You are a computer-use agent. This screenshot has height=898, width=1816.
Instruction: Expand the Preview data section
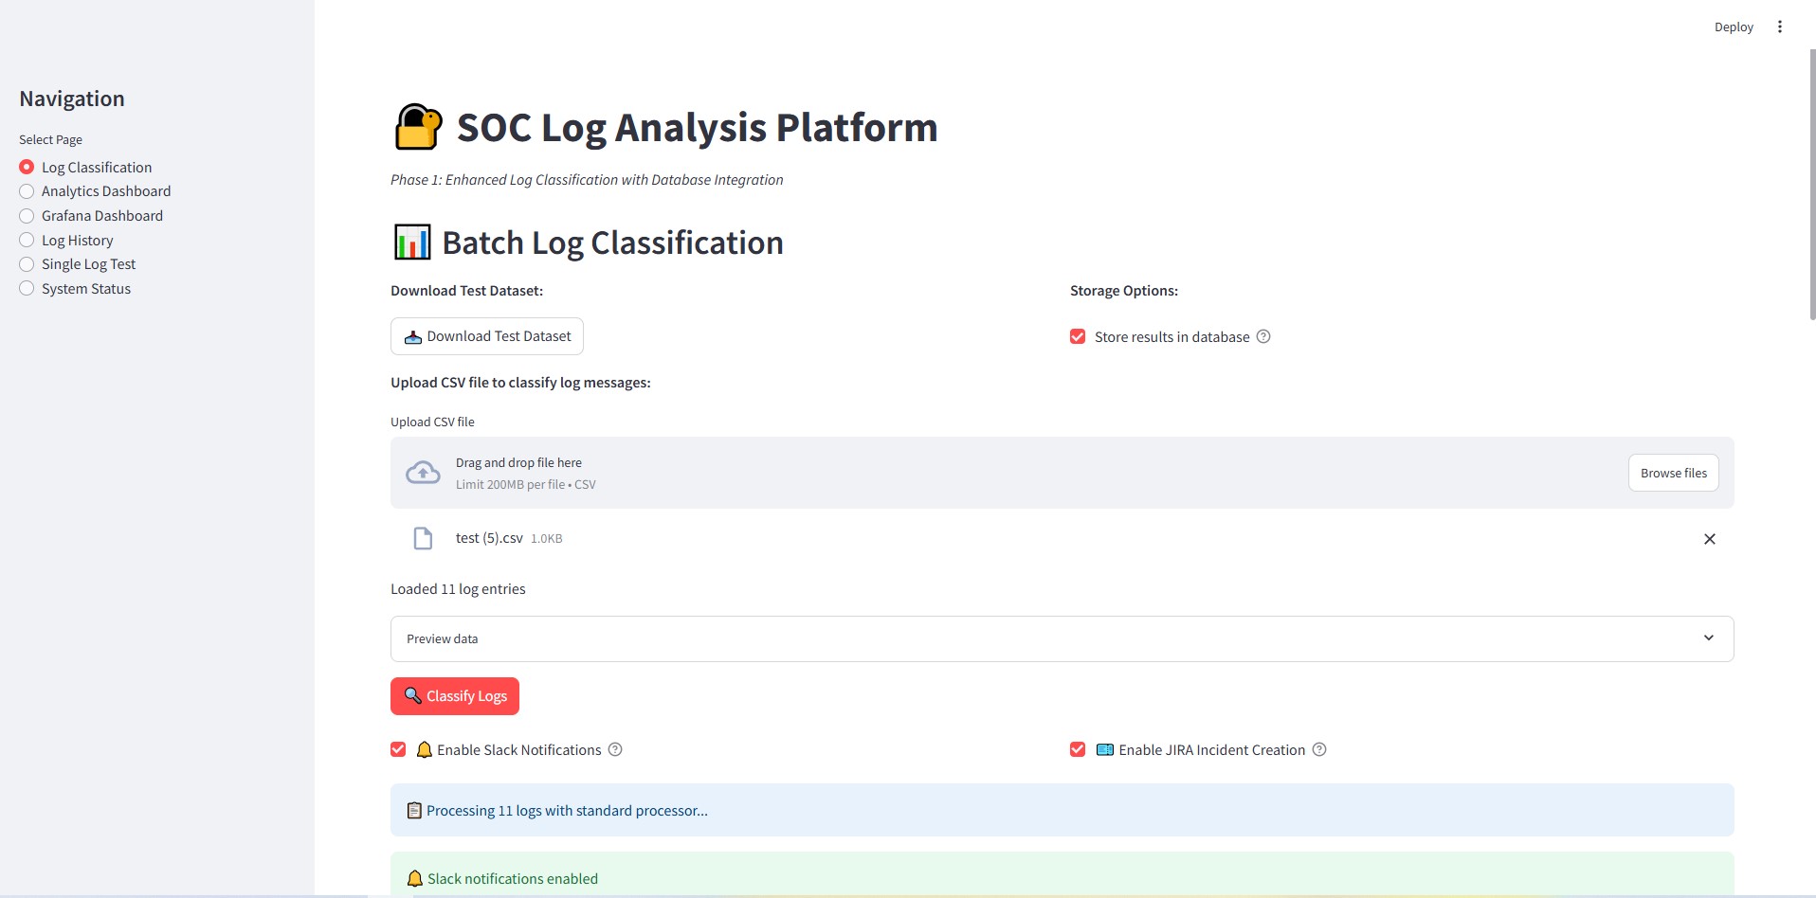[1062, 638]
